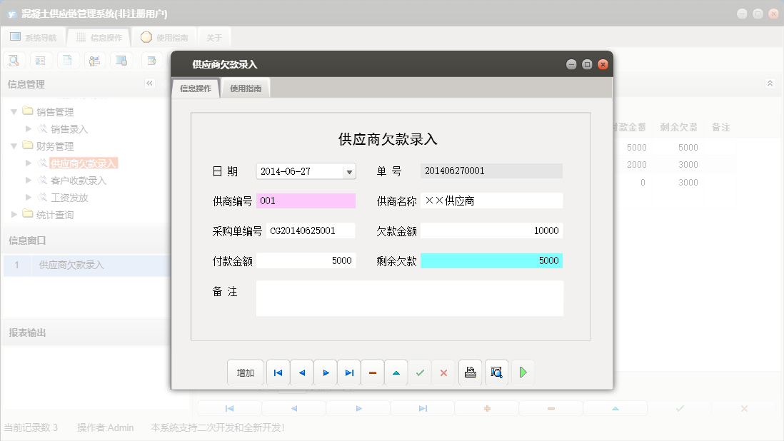Click the blue edit triangle icon
The height and width of the screenshot is (441, 784).
click(396, 372)
